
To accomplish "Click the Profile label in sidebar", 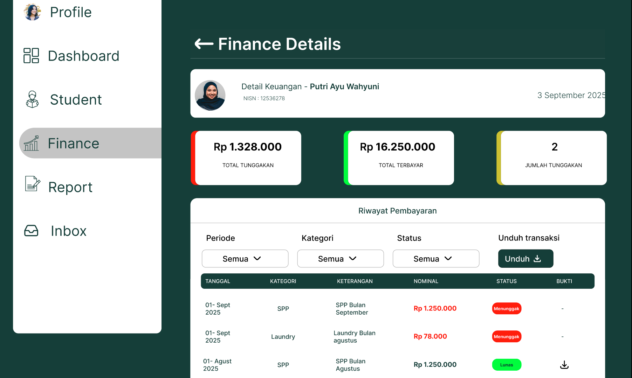I will click(71, 12).
